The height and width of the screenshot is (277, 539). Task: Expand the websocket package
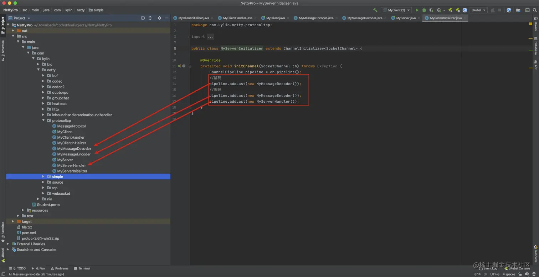tap(43, 194)
